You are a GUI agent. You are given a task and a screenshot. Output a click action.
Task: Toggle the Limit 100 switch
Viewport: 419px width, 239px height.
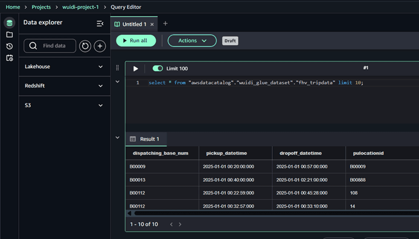158,69
